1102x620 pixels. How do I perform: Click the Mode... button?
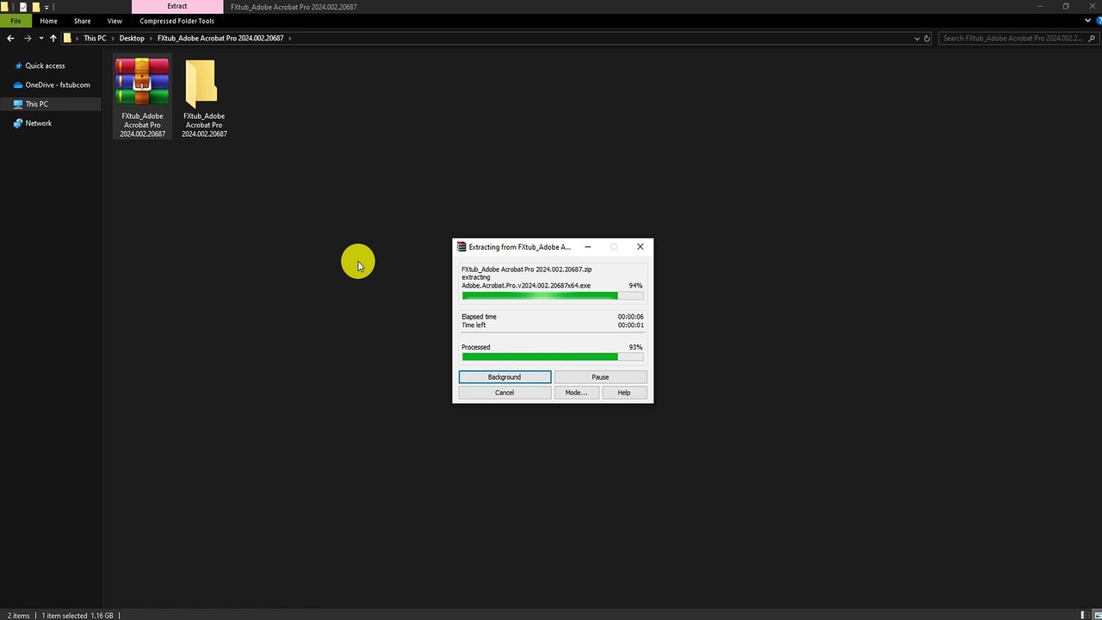pos(576,393)
